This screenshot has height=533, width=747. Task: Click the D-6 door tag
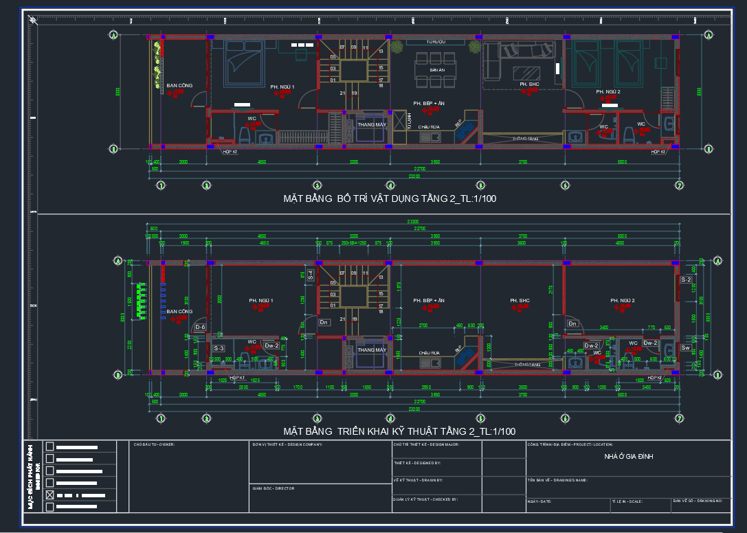pos(200,328)
